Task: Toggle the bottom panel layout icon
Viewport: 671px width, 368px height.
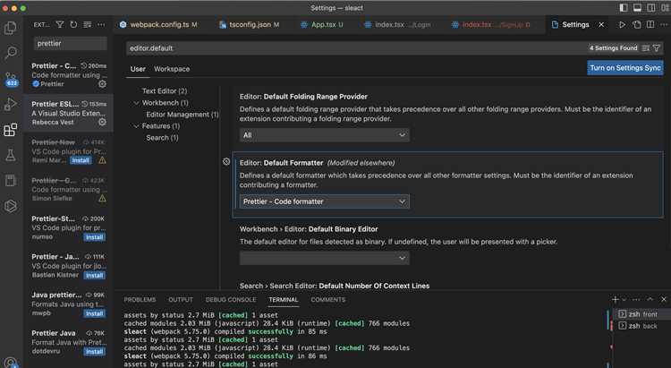Action: coord(638,8)
